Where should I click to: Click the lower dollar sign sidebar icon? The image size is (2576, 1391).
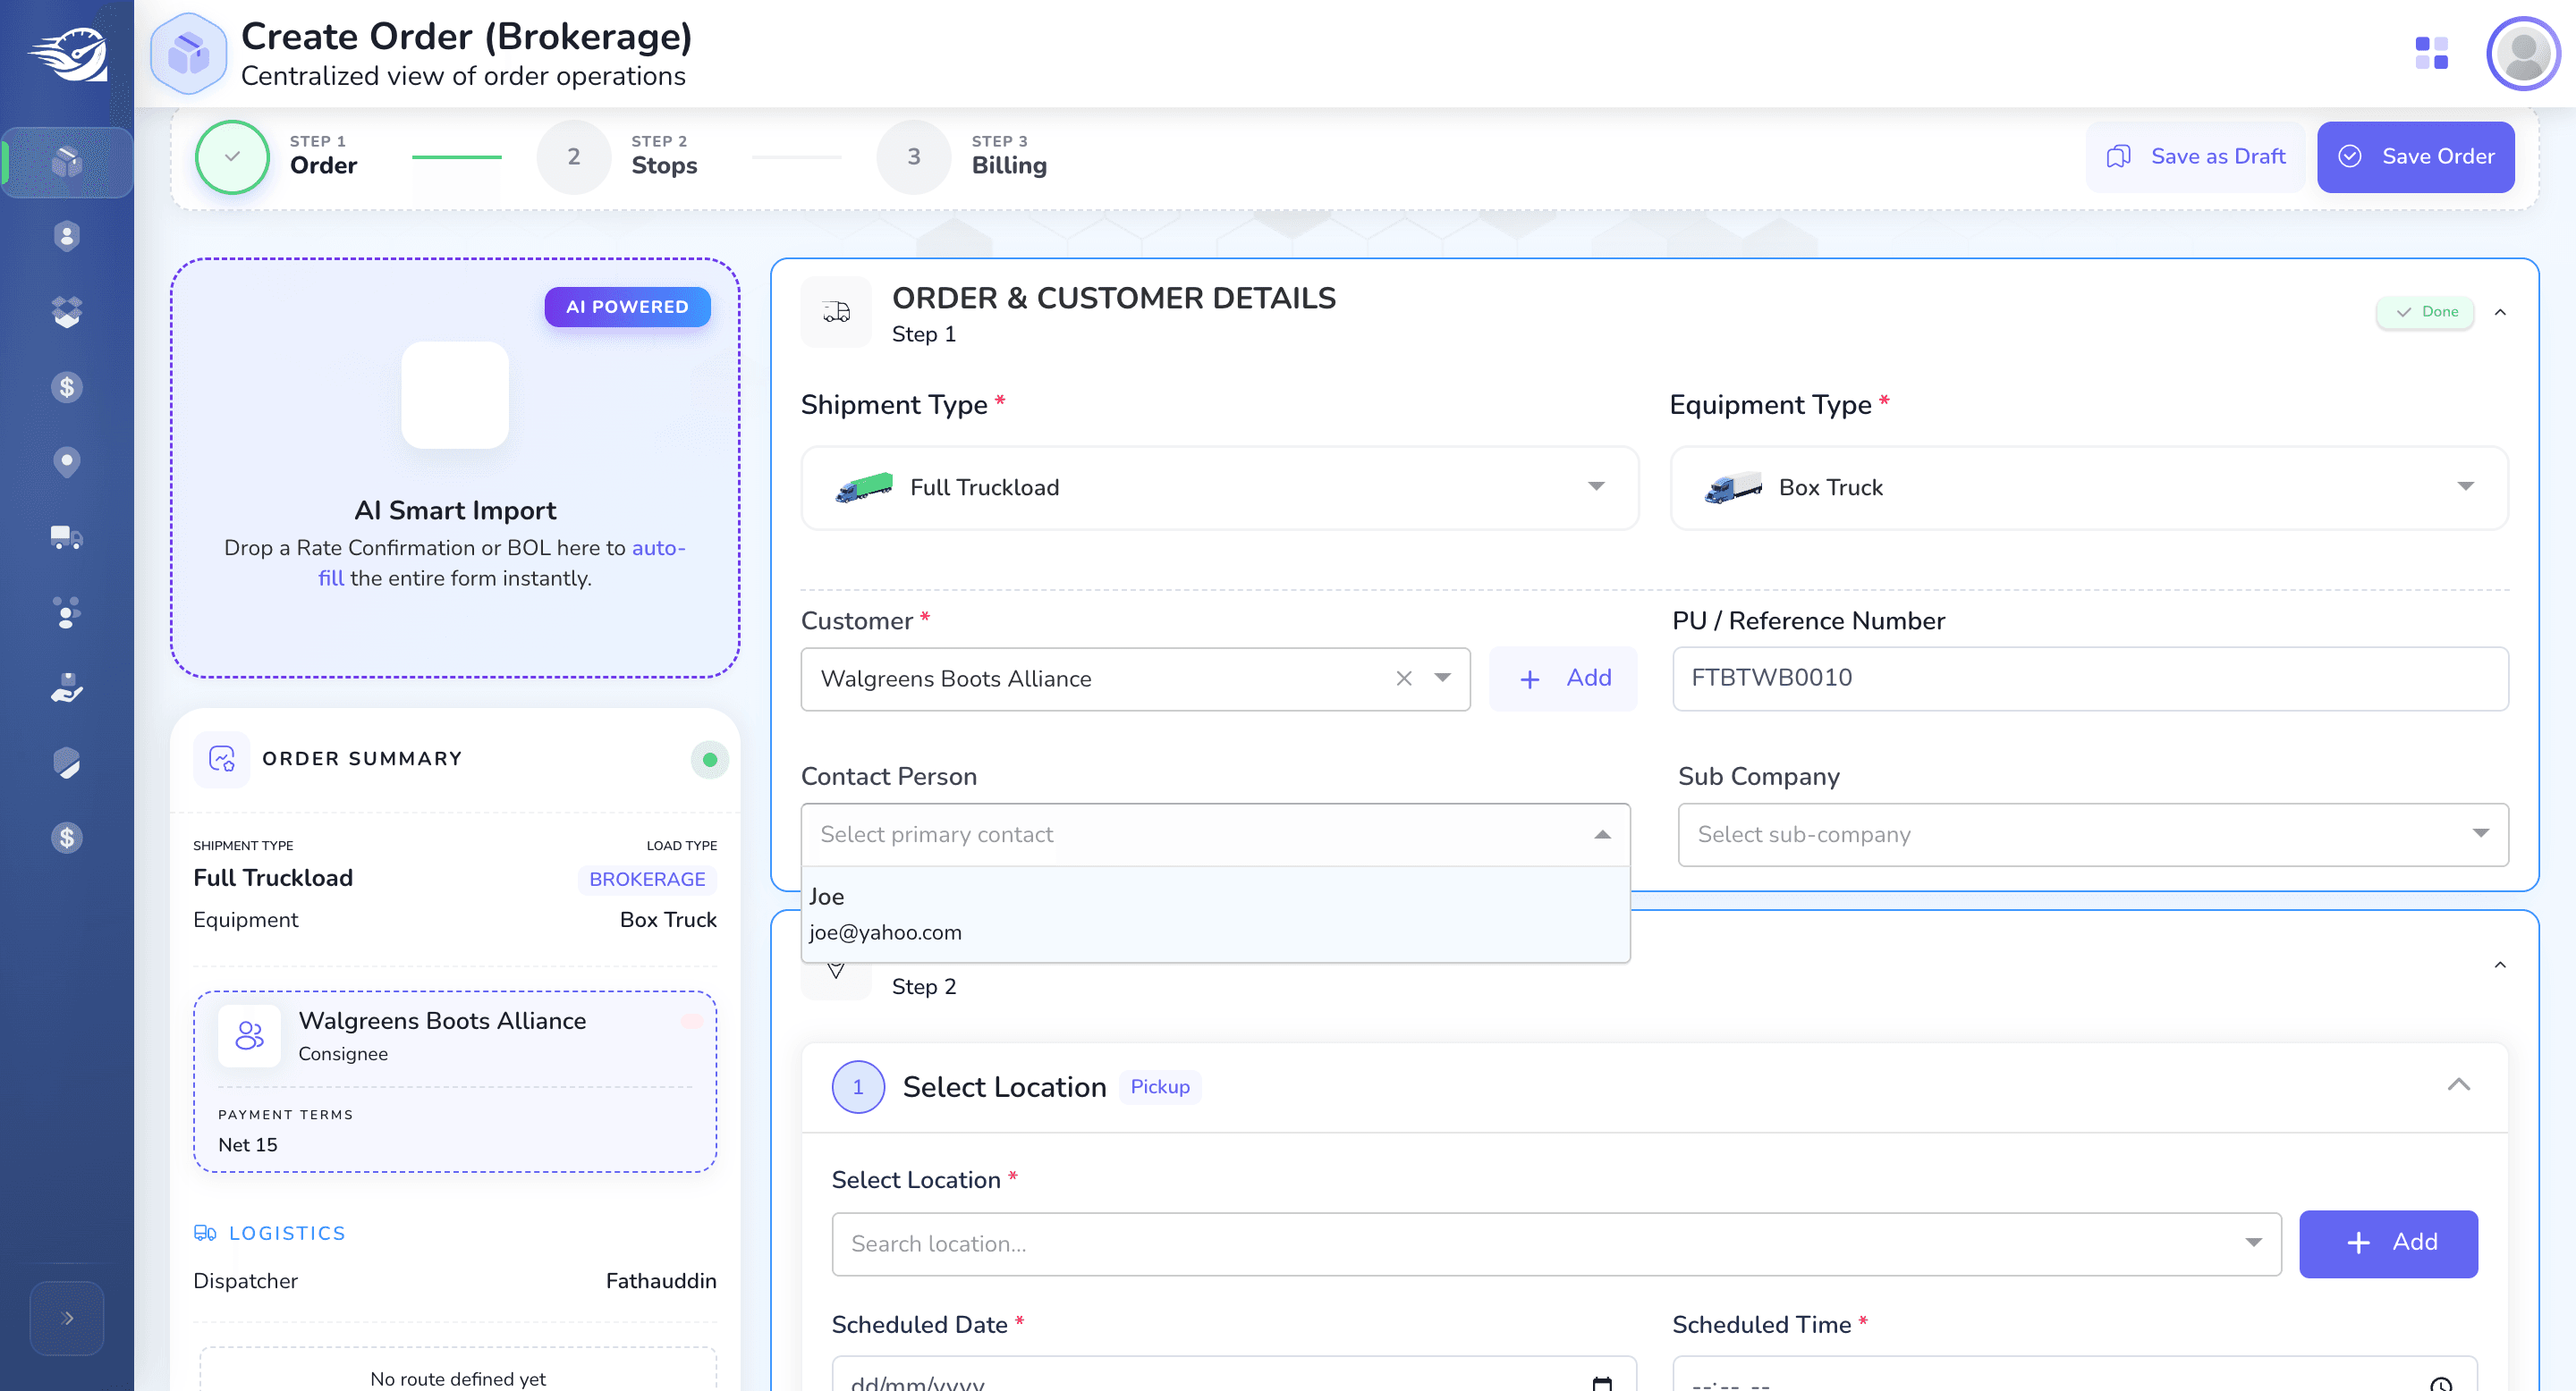tap(67, 838)
